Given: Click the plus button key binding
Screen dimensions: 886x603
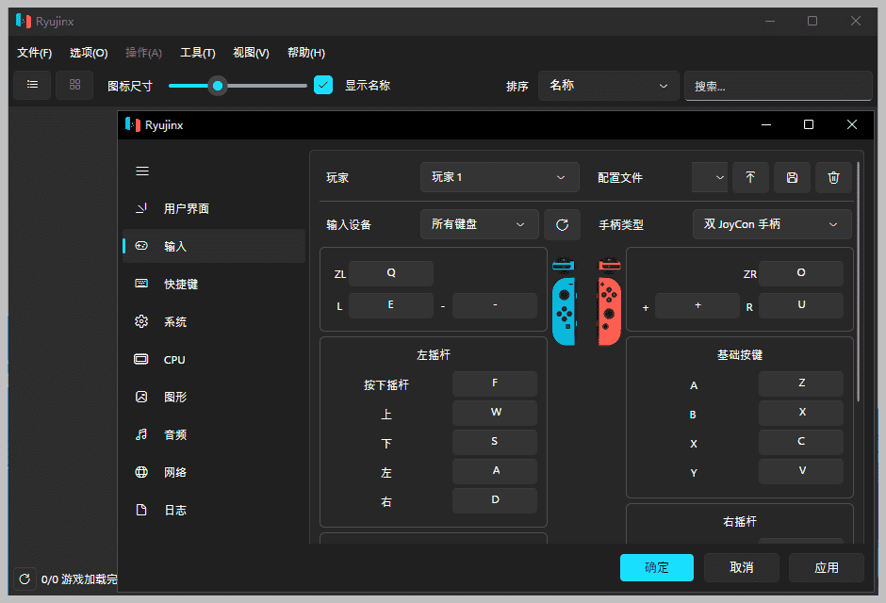Looking at the screenshot, I should point(697,305).
